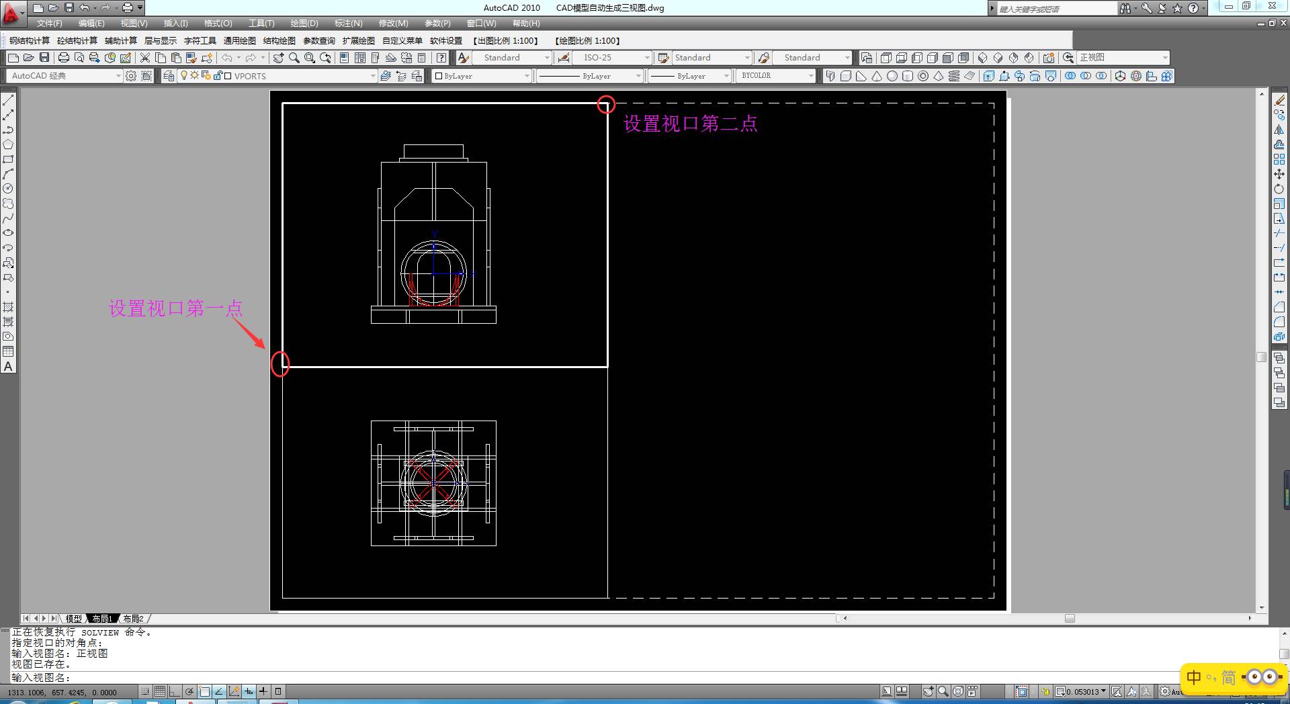Open the table style Standard dropdown
1290x704 pixels.
click(712, 58)
